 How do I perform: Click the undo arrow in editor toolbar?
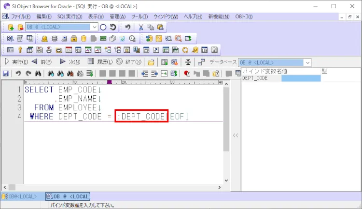tap(18, 74)
